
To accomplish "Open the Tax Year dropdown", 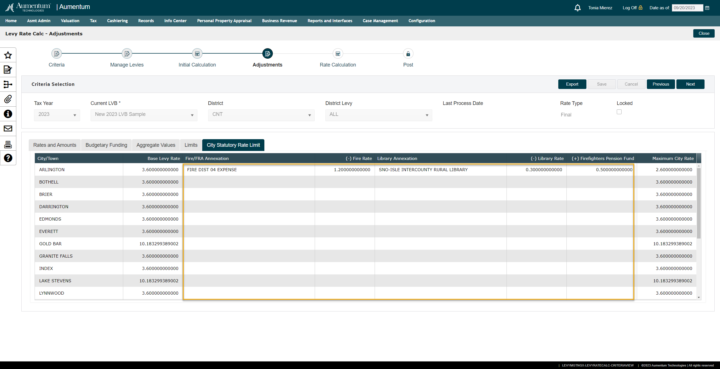I will (x=57, y=115).
